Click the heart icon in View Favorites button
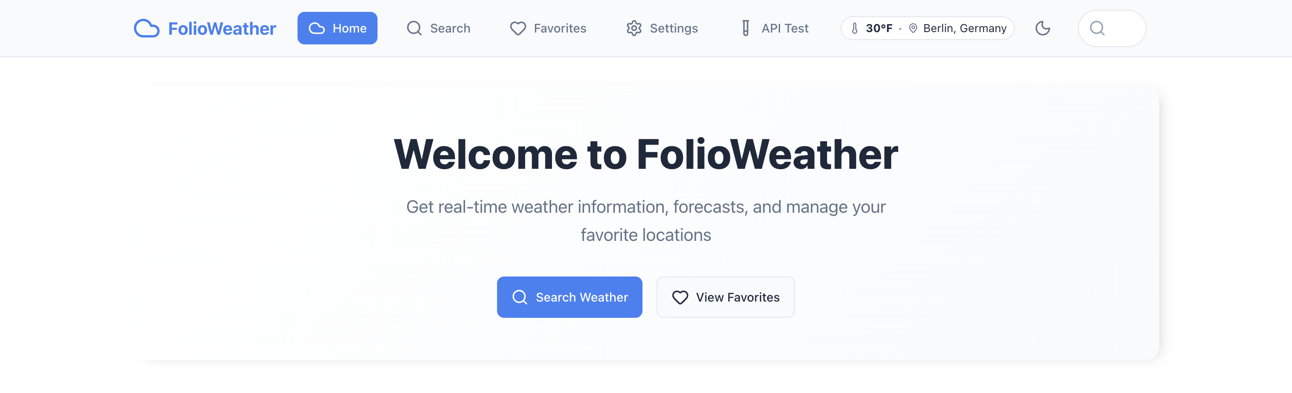 (680, 297)
